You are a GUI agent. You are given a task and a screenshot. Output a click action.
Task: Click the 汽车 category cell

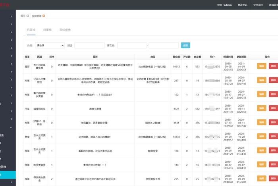tap(27, 109)
